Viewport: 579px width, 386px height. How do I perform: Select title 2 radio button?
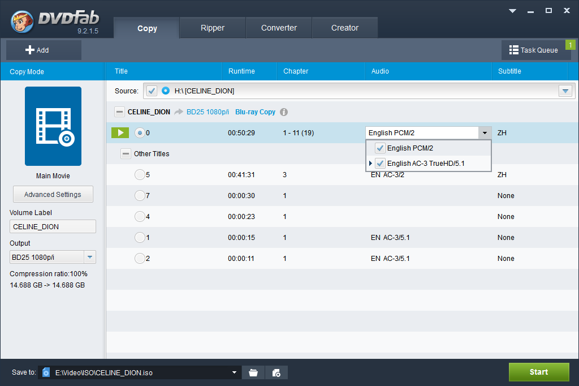(x=140, y=259)
